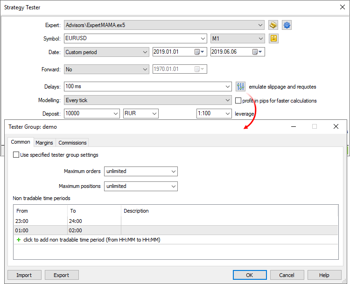This screenshot has height=284, width=350.
Task: Click the blue gear expert properties icon
Action: (x=287, y=25)
